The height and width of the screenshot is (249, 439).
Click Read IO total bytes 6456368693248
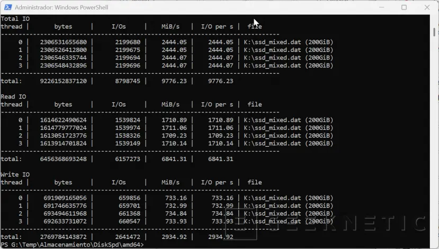pos(67,159)
